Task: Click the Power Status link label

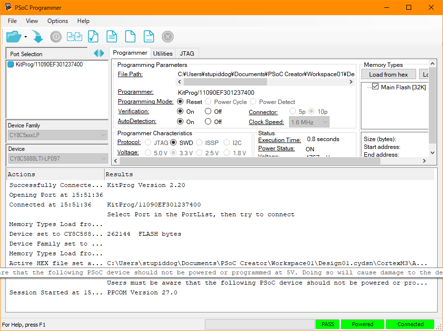Action: pos(276,148)
